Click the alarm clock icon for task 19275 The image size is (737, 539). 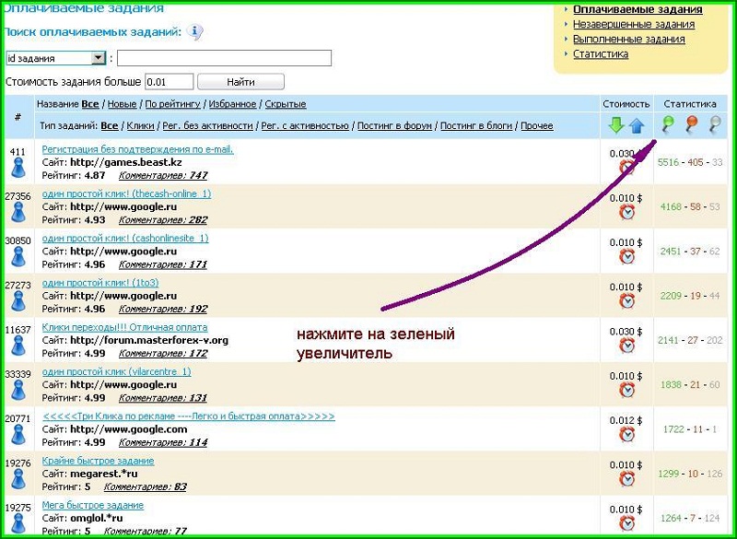pos(626,523)
